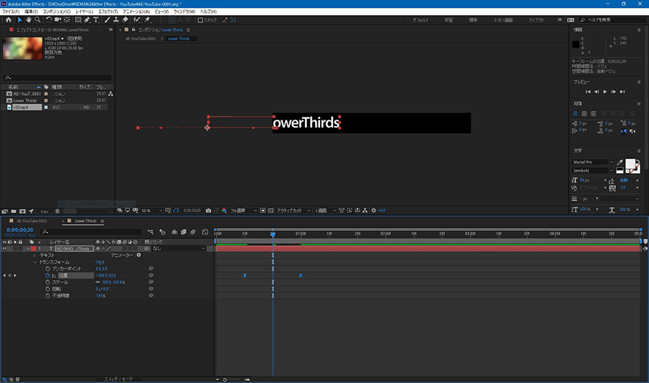Expand the Text property group

click(x=35, y=255)
